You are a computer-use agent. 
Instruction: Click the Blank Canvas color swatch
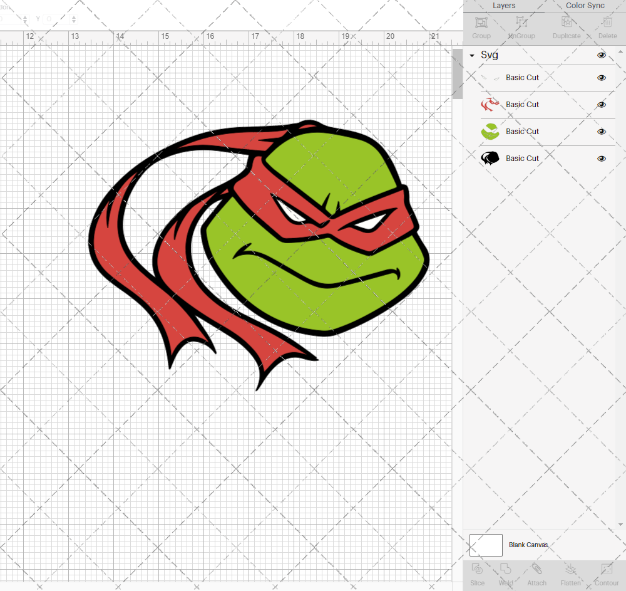tap(486, 545)
